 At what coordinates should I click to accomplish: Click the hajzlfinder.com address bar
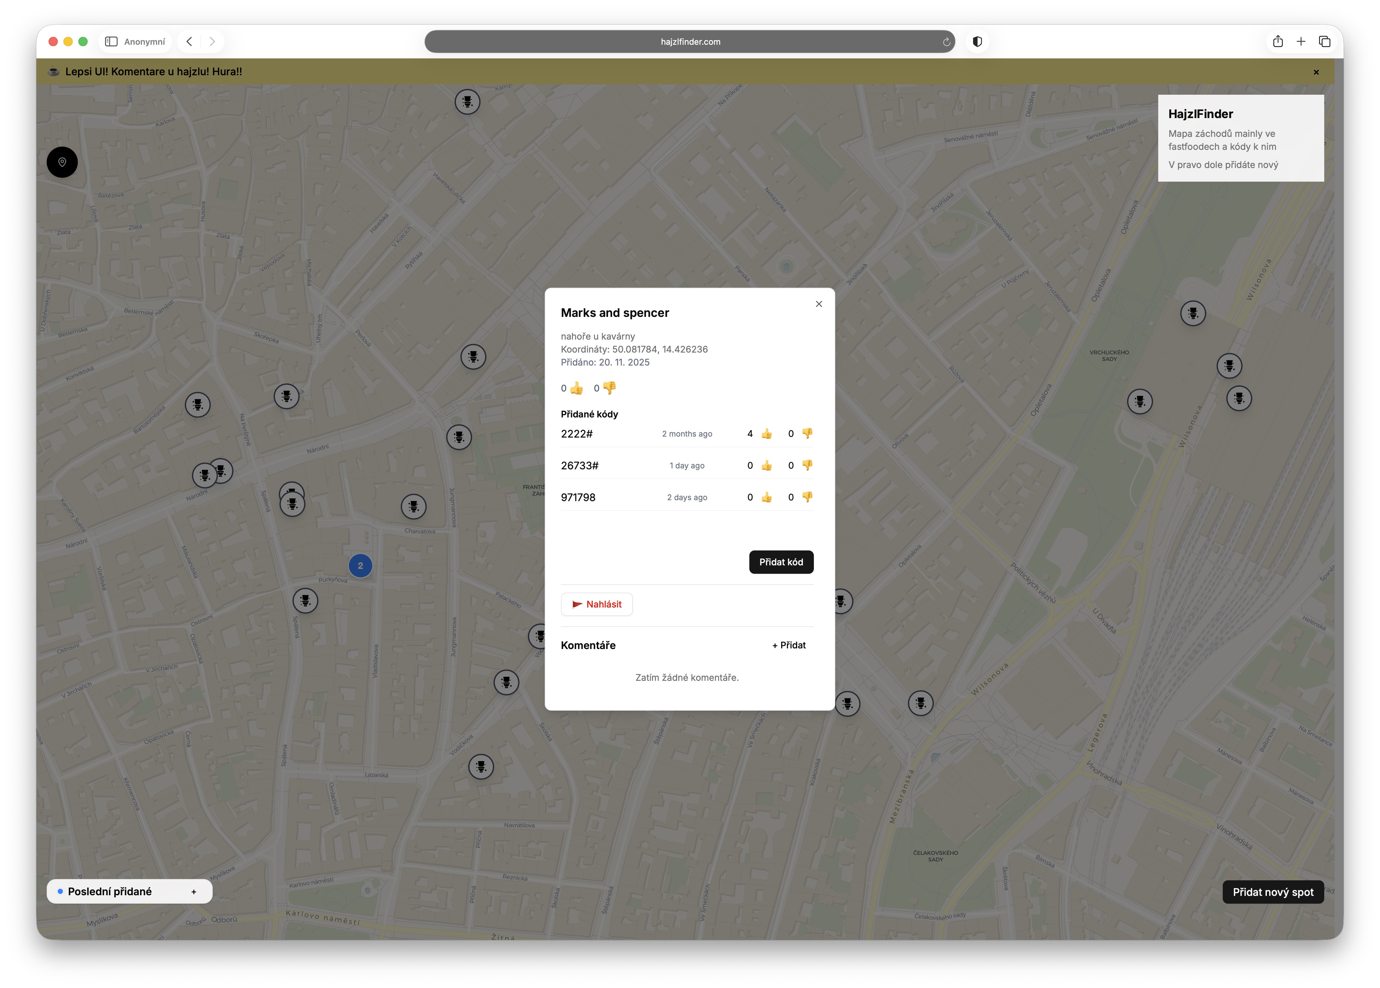690,42
